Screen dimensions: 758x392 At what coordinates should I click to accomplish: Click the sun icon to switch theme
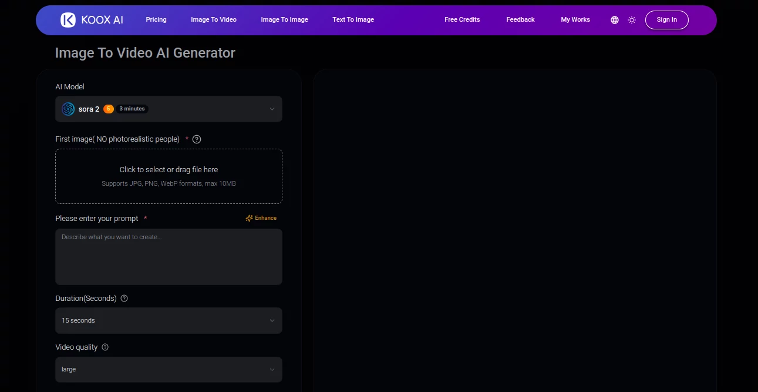pos(631,19)
